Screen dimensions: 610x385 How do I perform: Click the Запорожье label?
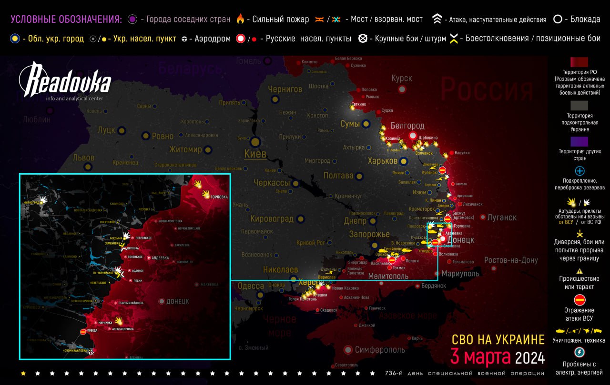(x=369, y=234)
